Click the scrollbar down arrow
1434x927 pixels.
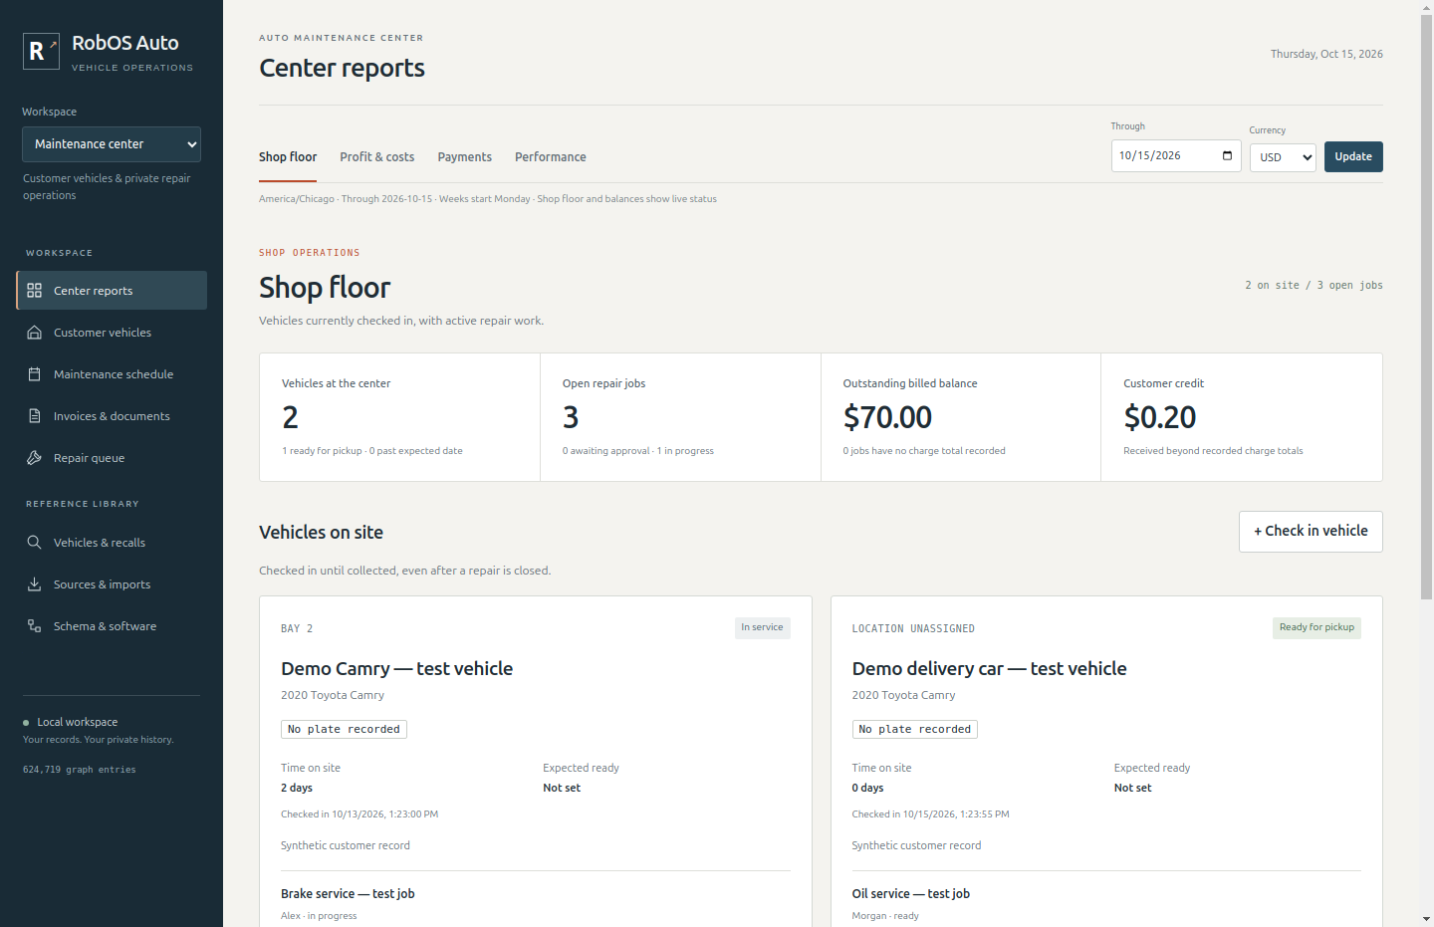tap(1426, 919)
